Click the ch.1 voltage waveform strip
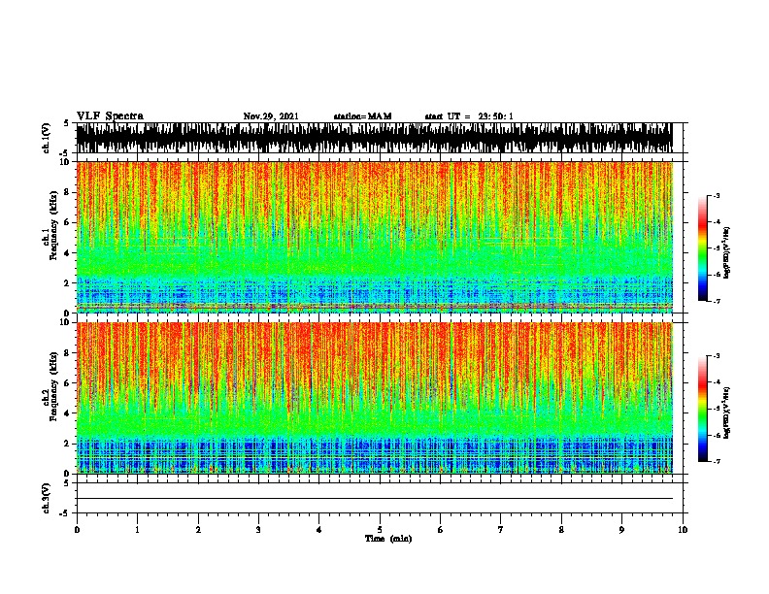The width and height of the screenshot is (769, 594). [375, 138]
